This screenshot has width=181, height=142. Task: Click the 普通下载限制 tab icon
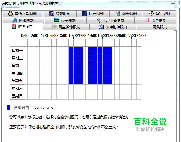[11, 14]
